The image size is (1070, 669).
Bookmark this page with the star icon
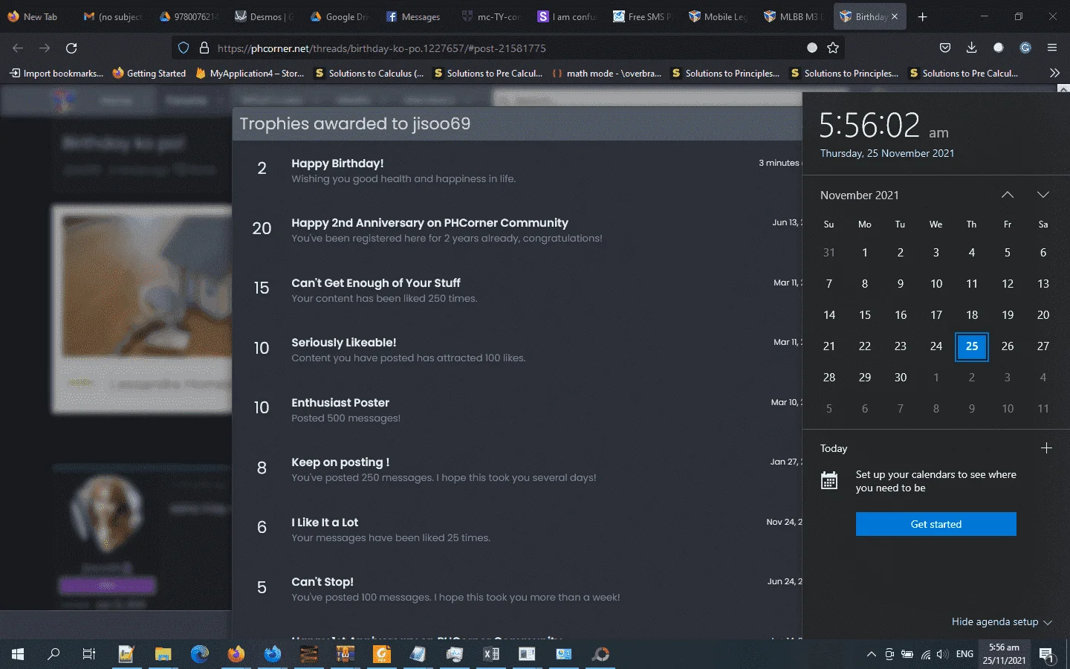pyautogui.click(x=833, y=48)
